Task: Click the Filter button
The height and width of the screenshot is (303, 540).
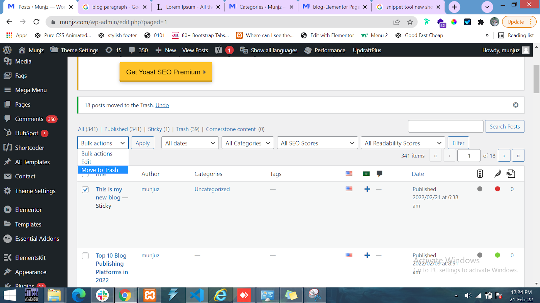Action: (458, 143)
